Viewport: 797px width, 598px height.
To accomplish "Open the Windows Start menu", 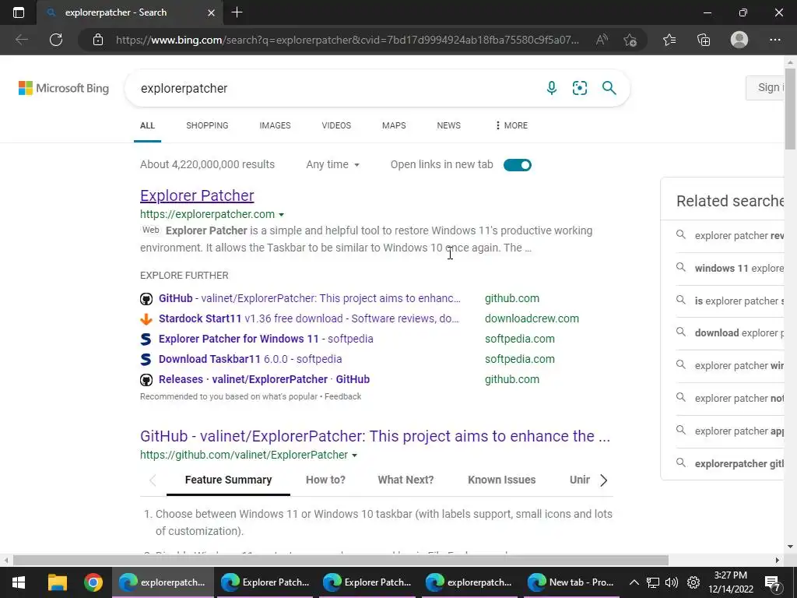I will click(19, 582).
